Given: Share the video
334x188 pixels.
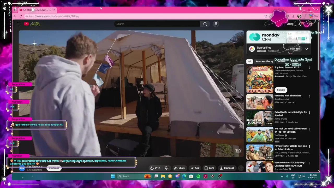Looking at the screenshot, I should coord(179,168).
